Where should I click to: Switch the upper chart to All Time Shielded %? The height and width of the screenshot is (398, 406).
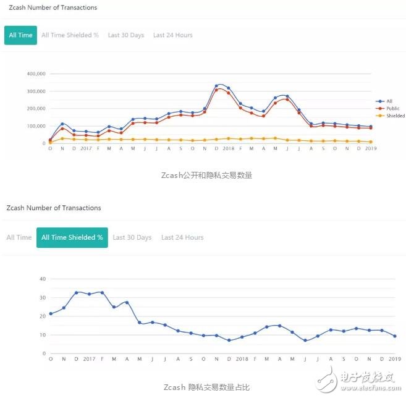[x=70, y=35]
